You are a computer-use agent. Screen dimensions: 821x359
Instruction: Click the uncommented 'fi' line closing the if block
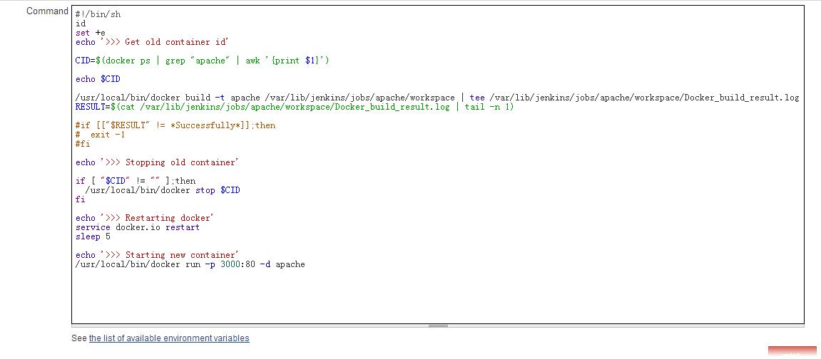point(80,199)
